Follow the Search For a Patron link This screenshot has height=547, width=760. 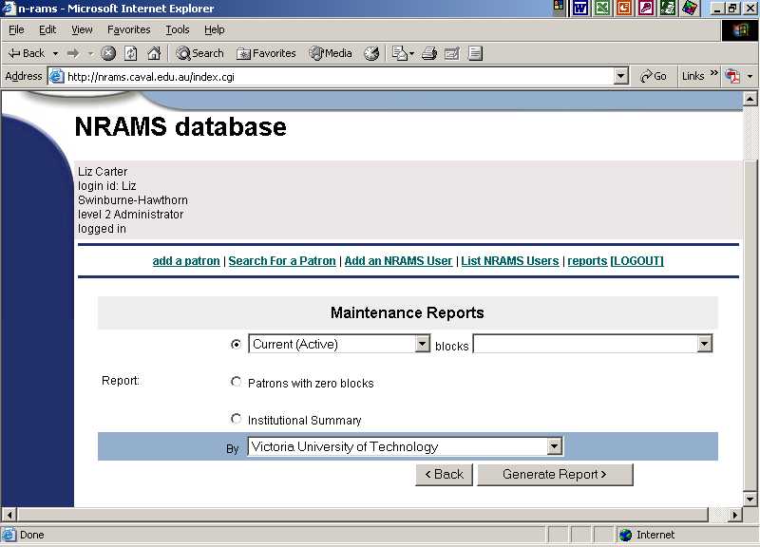point(282,260)
